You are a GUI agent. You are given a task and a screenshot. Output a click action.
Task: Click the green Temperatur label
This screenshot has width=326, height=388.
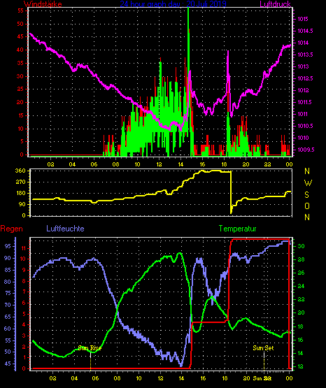coord(237,229)
